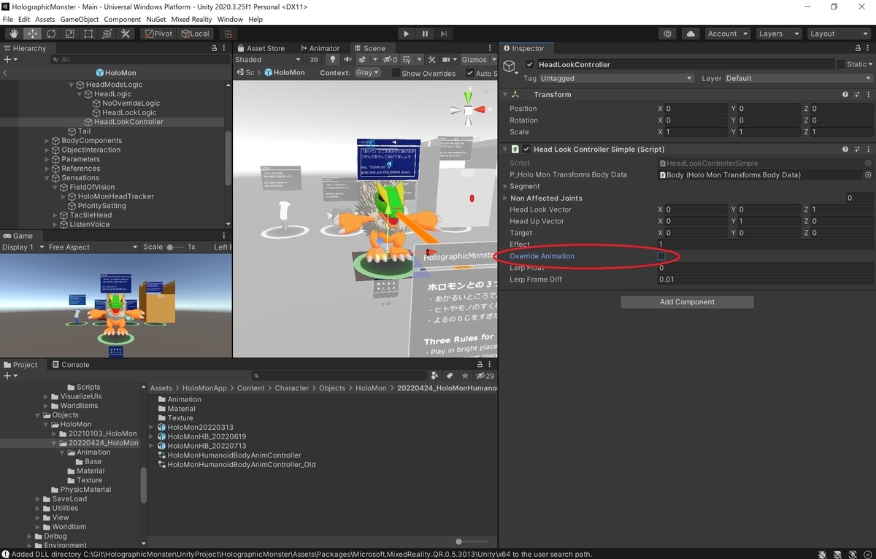This screenshot has width=876, height=559.
Task: Lock the Hierarchy panel
Action: [x=214, y=48]
